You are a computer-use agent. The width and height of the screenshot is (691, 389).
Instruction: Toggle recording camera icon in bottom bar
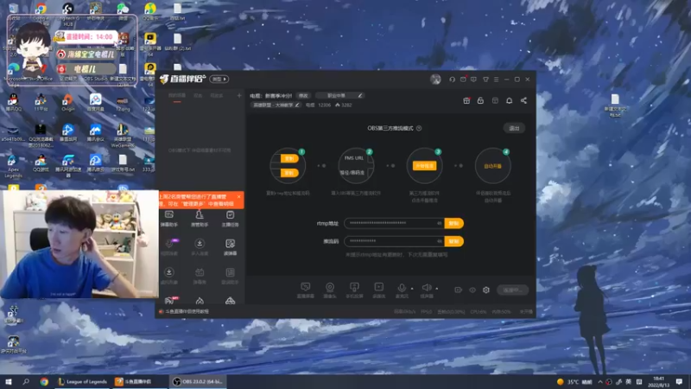(x=459, y=290)
